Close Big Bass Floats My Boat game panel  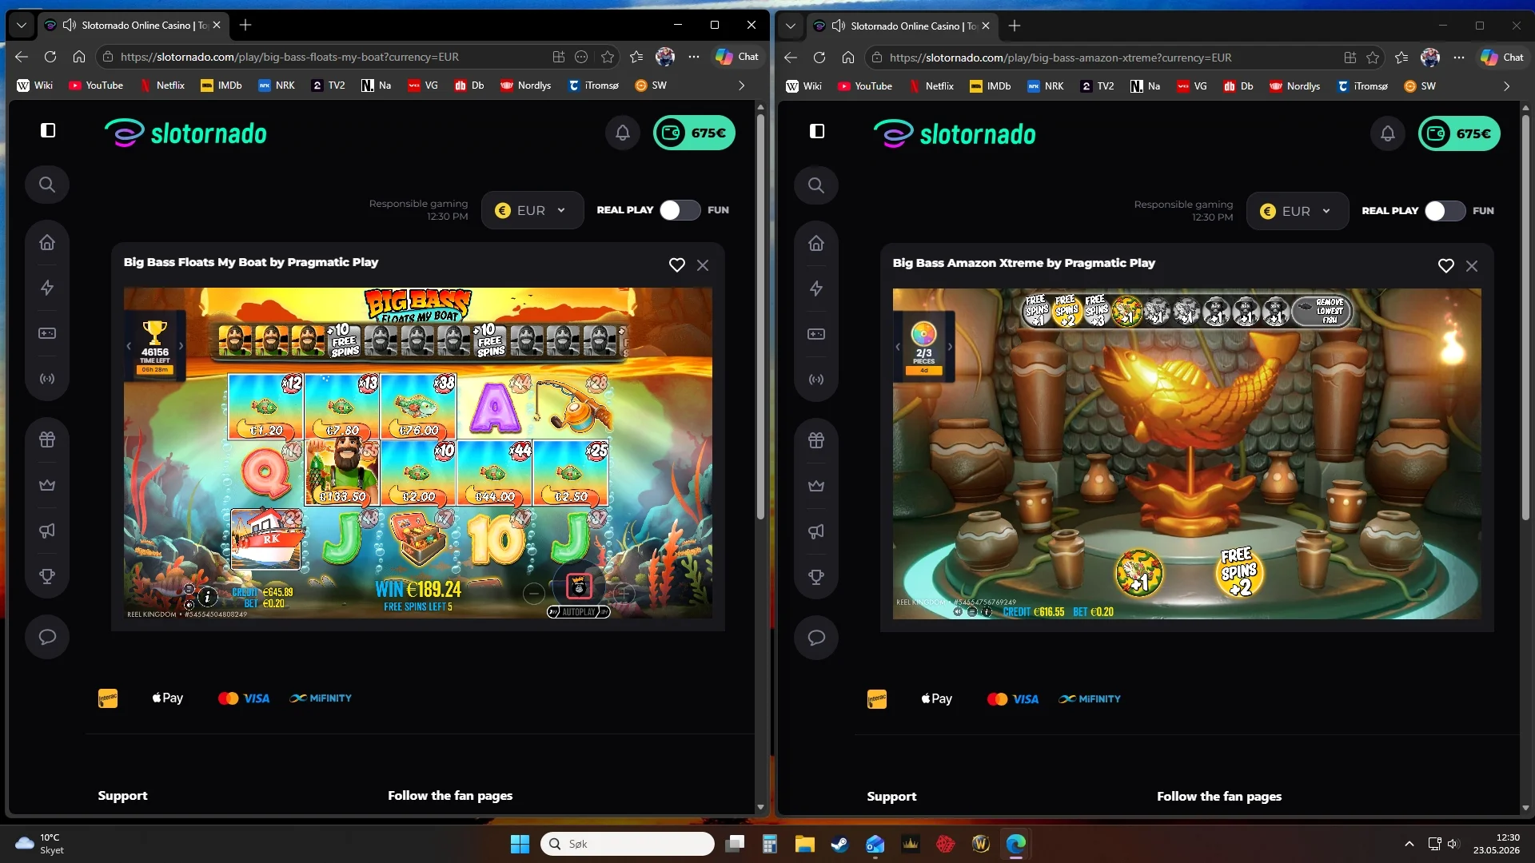703,264
